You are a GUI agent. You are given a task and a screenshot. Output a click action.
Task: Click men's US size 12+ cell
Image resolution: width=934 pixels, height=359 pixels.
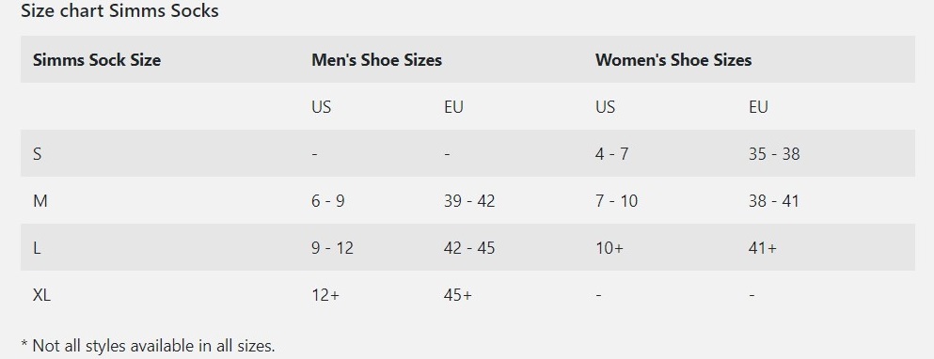[x=325, y=295]
